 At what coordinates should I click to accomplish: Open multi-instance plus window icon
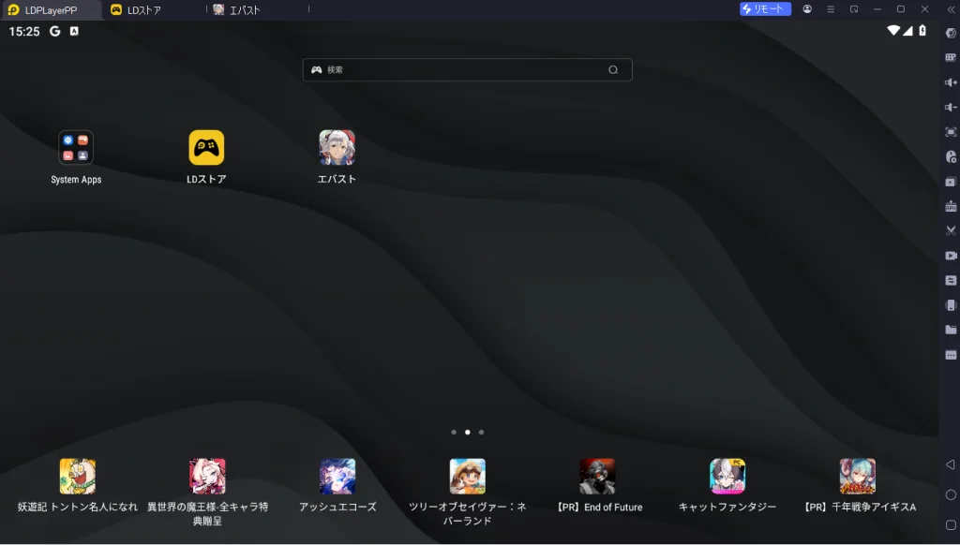[951, 182]
